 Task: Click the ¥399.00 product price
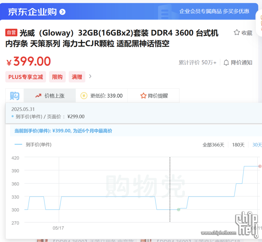click(29, 61)
